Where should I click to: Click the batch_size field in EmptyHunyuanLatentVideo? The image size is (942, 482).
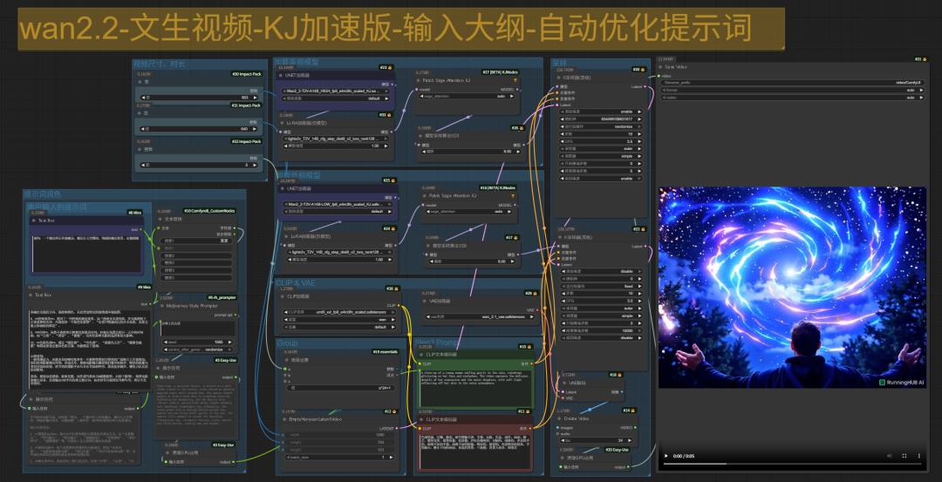pos(339,458)
